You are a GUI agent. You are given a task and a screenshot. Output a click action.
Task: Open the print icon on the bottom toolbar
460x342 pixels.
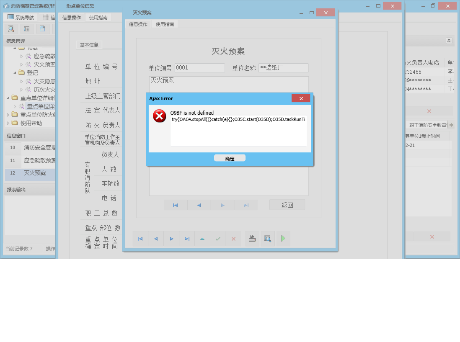point(252,239)
